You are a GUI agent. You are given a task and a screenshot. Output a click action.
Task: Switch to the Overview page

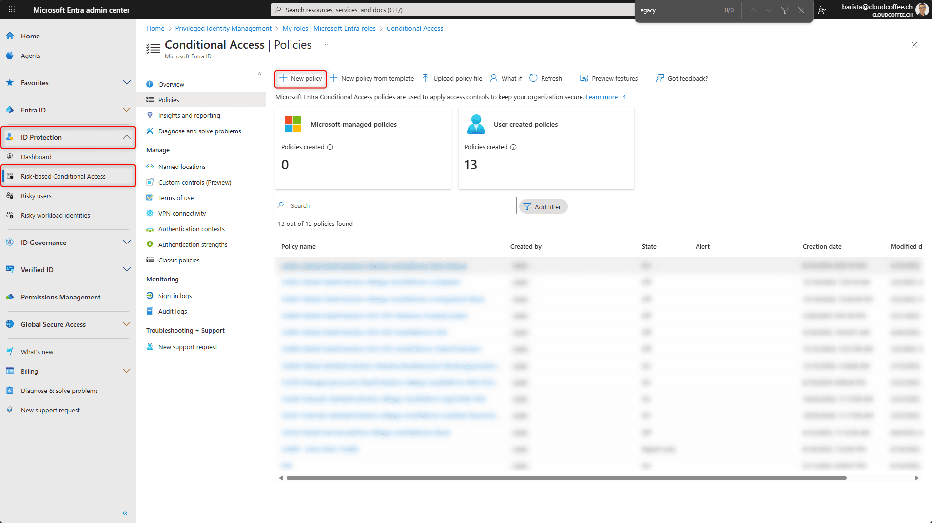pos(171,84)
